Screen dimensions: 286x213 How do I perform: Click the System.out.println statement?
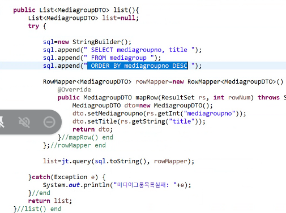pos(117,185)
